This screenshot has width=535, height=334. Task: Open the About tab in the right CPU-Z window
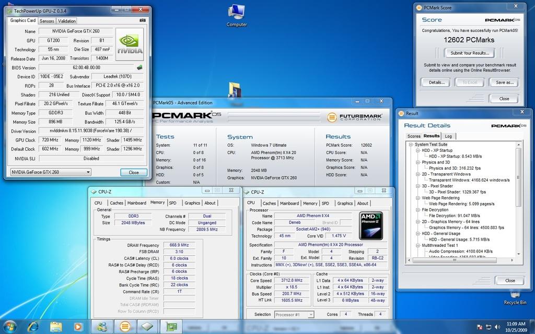[x=363, y=203]
